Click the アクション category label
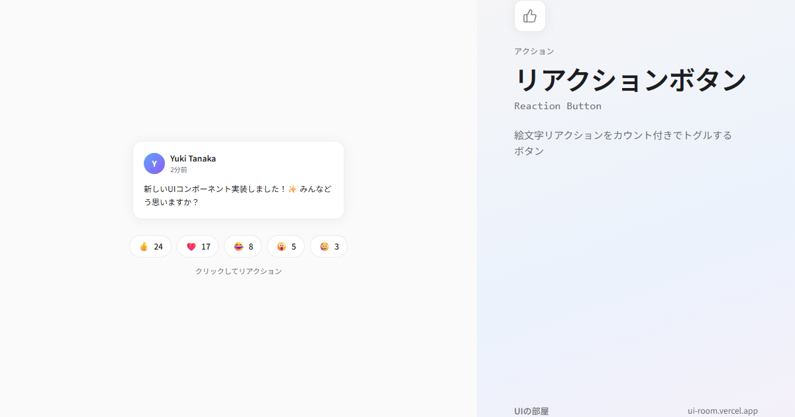The image size is (795, 417). point(534,51)
